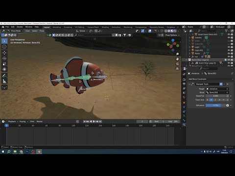This screenshot has height=176, width=235.
Task: Open the File menu
Action: click(x=7, y=27)
